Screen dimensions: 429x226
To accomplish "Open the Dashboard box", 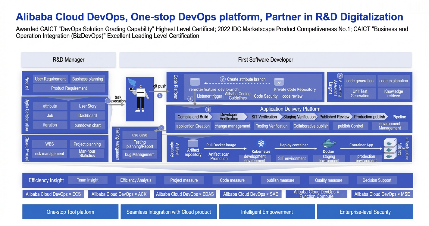I will click(x=87, y=116).
